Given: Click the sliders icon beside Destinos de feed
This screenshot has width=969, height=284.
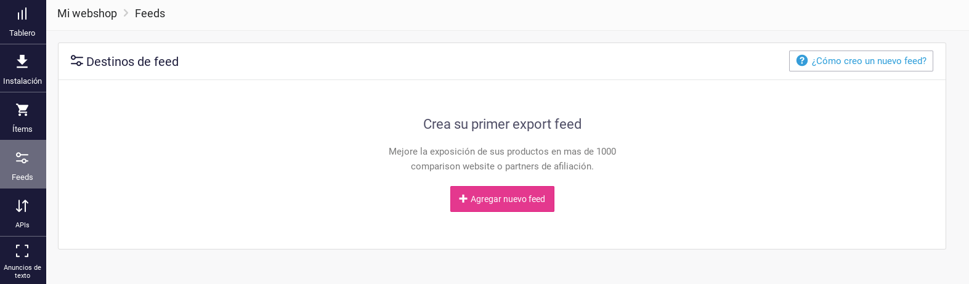Looking at the screenshot, I should click(77, 61).
